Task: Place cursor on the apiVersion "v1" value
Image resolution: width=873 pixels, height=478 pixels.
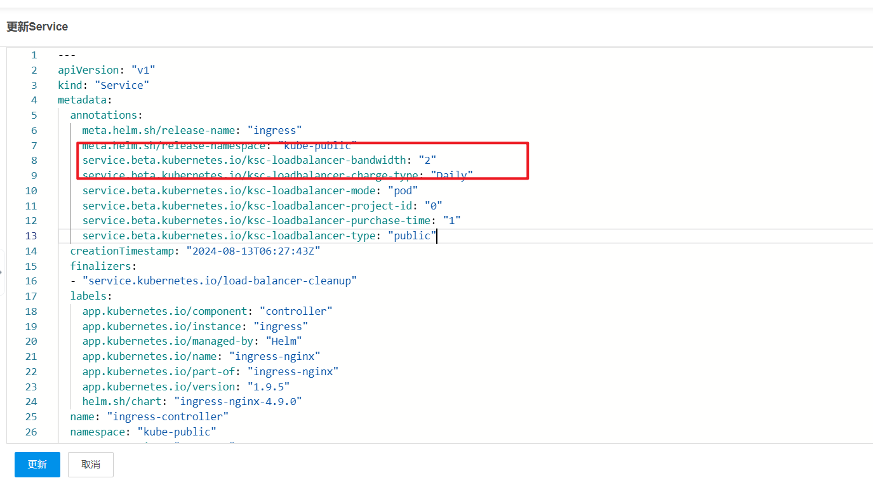Action: point(143,70)
